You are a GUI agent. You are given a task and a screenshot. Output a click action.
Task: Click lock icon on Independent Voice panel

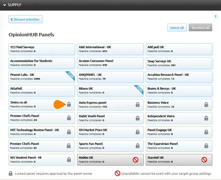click(x=206, y=118)
